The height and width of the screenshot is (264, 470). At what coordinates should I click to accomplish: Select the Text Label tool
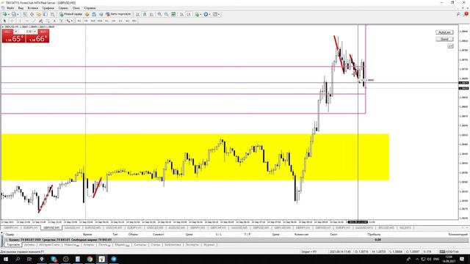click(61, 21)
